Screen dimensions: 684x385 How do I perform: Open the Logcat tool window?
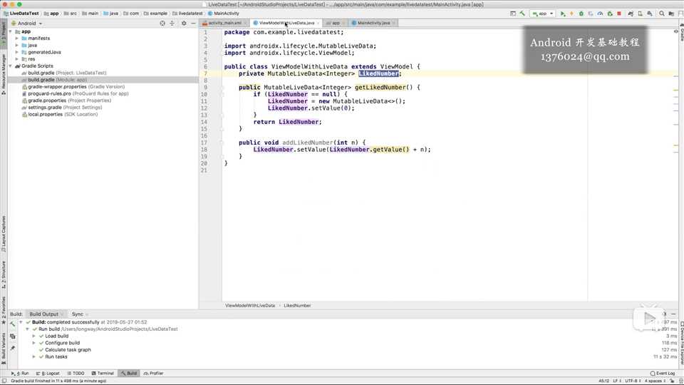pyautogui.click(x=48, y=373)
